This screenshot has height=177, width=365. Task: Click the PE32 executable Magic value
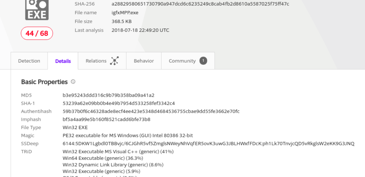[128, 136]
